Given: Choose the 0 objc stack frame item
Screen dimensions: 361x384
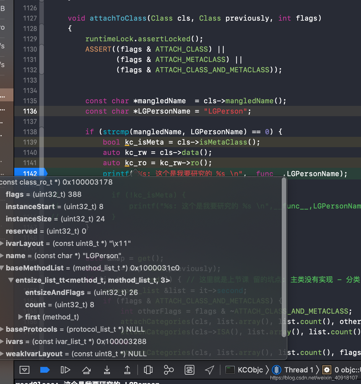Looking at the screenshot, I should (341, 370).
